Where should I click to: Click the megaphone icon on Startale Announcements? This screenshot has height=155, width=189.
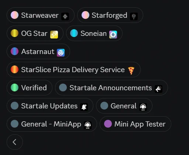click(x=158, y=89)
